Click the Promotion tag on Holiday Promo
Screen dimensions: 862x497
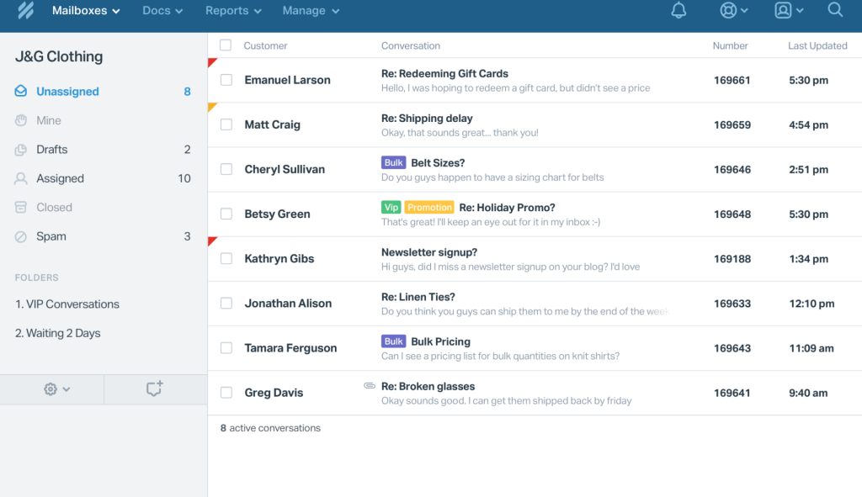click(x=429, y=207)
